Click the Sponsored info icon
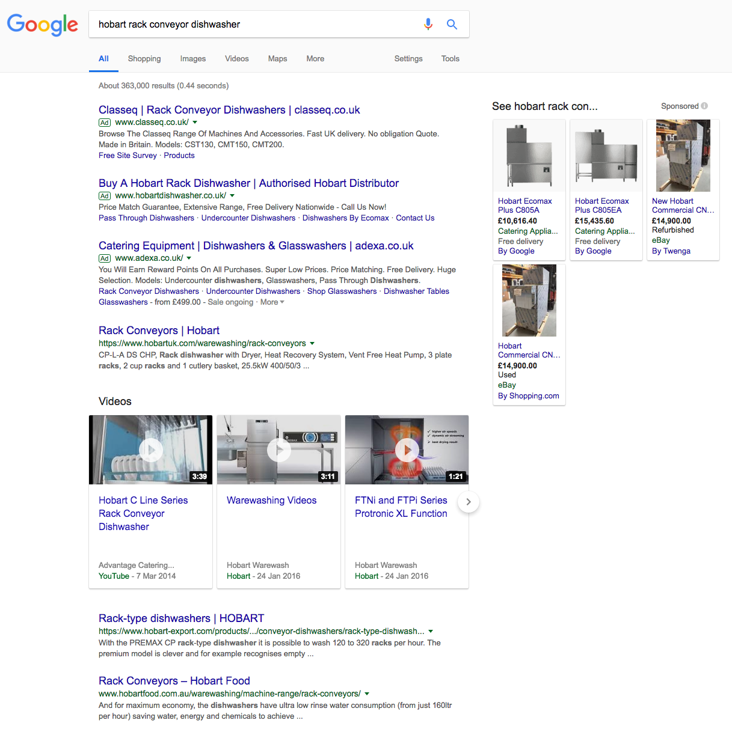The height and width of the screenshot is (735, 732). (704, 106)
